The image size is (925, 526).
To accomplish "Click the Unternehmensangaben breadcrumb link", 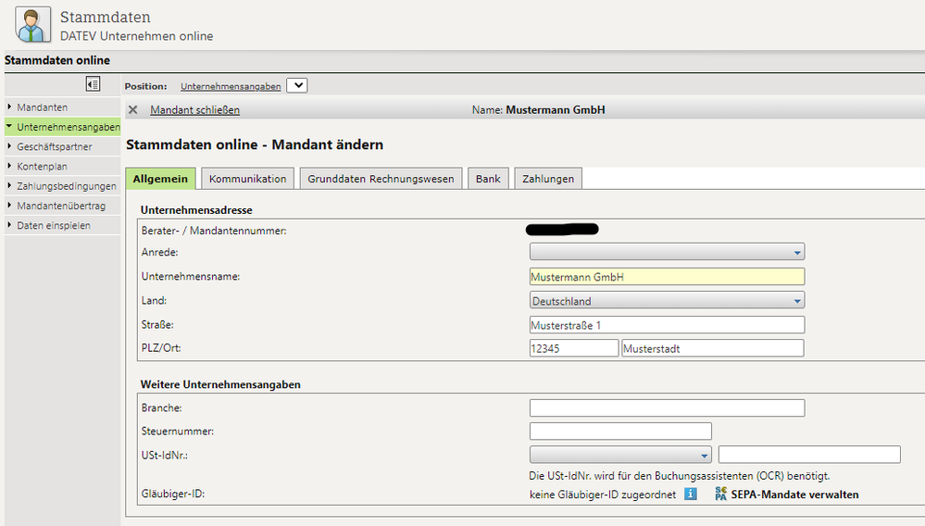I will pos(231,86).
